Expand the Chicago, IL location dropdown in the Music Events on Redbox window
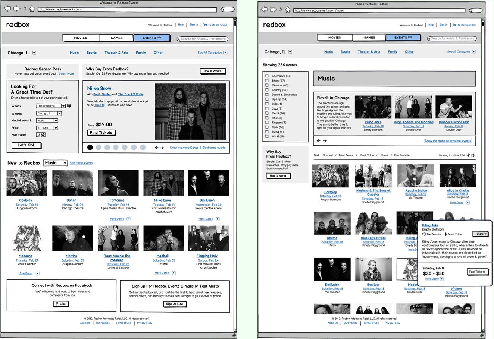This screenshot has width=494, height=339. pos(290,52)
